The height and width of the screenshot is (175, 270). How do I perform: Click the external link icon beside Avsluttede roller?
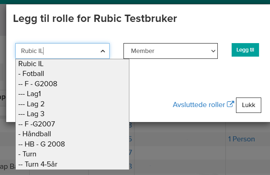point(231,104)
